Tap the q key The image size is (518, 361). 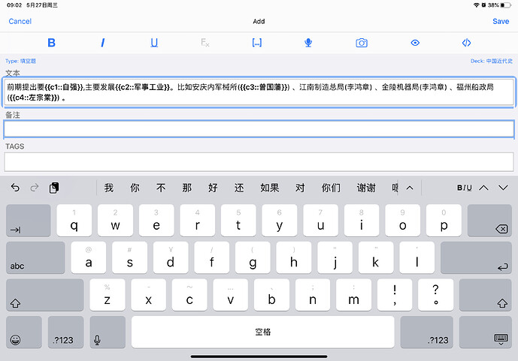click(74, 220)
